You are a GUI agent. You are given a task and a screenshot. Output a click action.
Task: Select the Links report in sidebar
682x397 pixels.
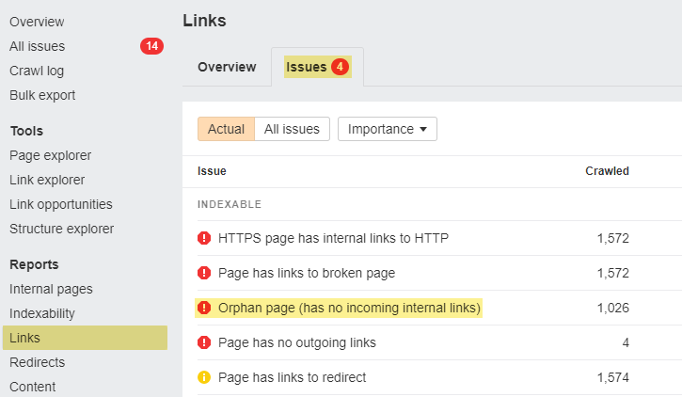pyautogui.click(x=85, y=338)
